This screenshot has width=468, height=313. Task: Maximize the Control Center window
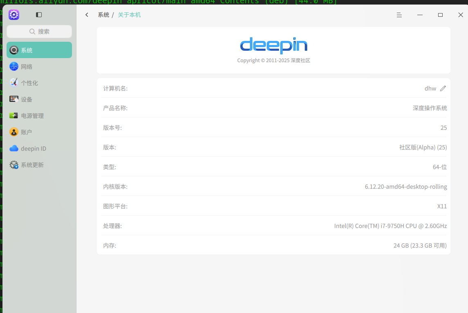coord(440,15)
